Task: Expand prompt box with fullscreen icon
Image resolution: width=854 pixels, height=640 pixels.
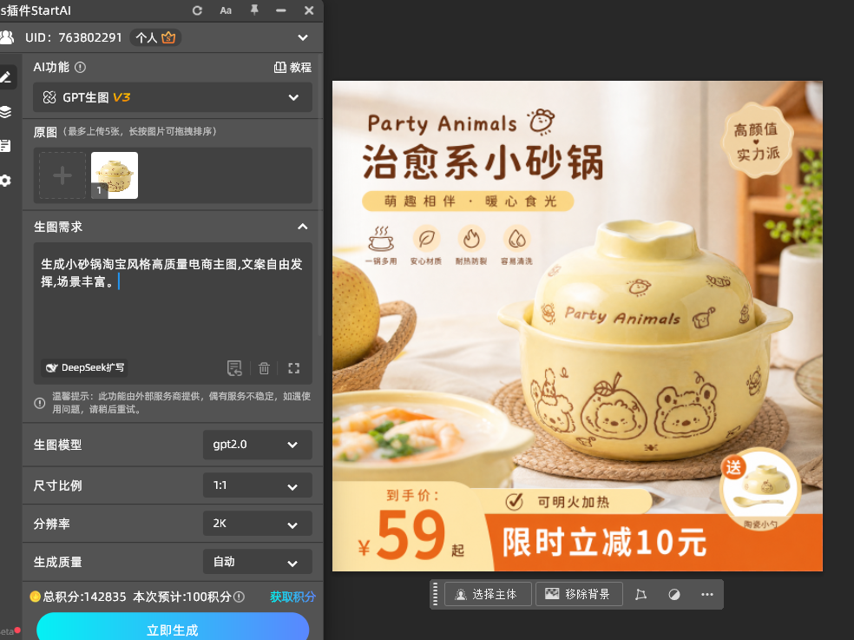Action: pos(294,368)
